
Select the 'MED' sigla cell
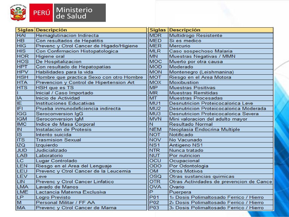coord(158,41)
